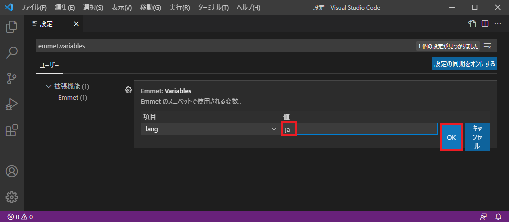Close the 設定 tab
The height and width of the screenshot is (222, 509).
[x=76, y=24]
